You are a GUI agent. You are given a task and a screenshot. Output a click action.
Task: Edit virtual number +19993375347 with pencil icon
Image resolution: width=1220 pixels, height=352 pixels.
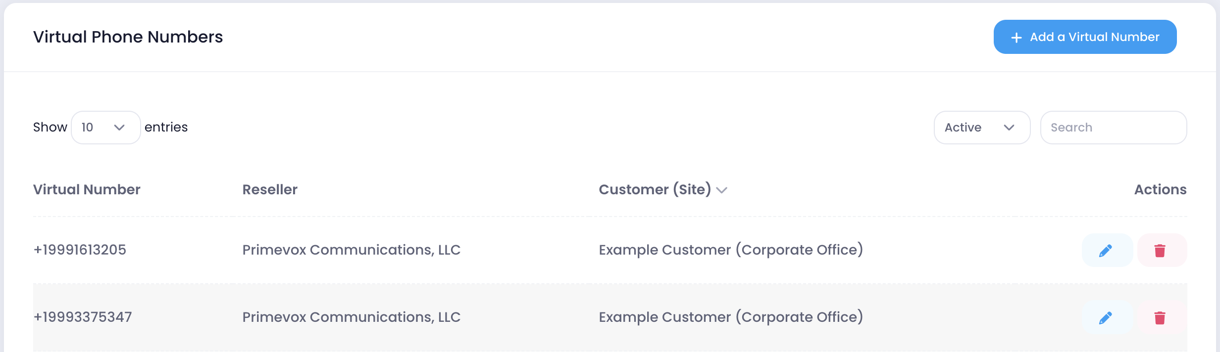1107,317
